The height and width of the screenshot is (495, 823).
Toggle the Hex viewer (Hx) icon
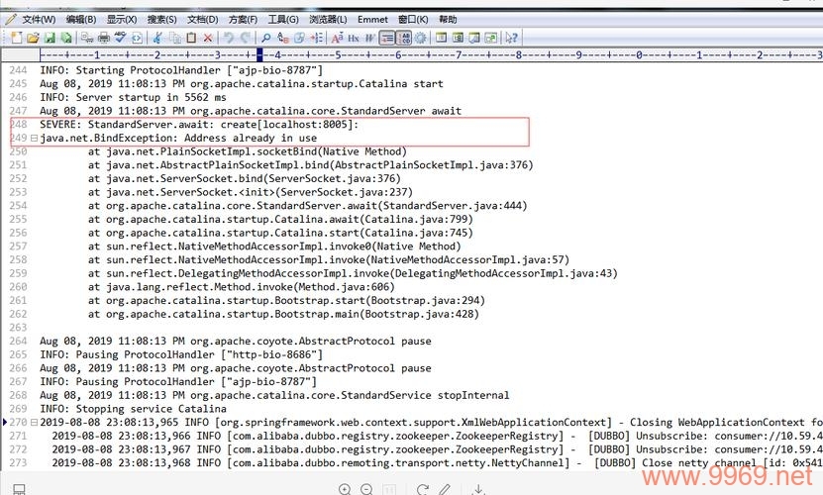(354, 38)
